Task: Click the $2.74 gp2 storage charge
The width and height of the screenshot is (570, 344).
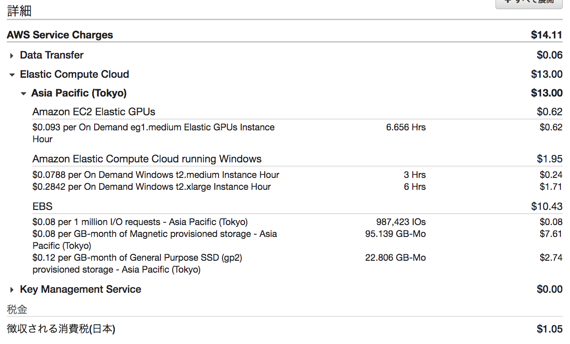Action: (x=551, y=258)
